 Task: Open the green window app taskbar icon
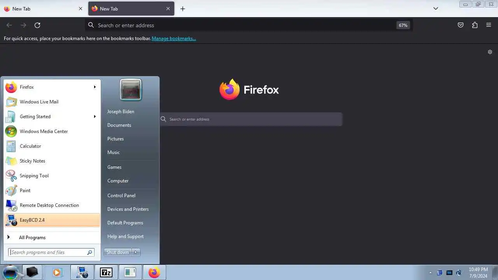pos(130,273)
